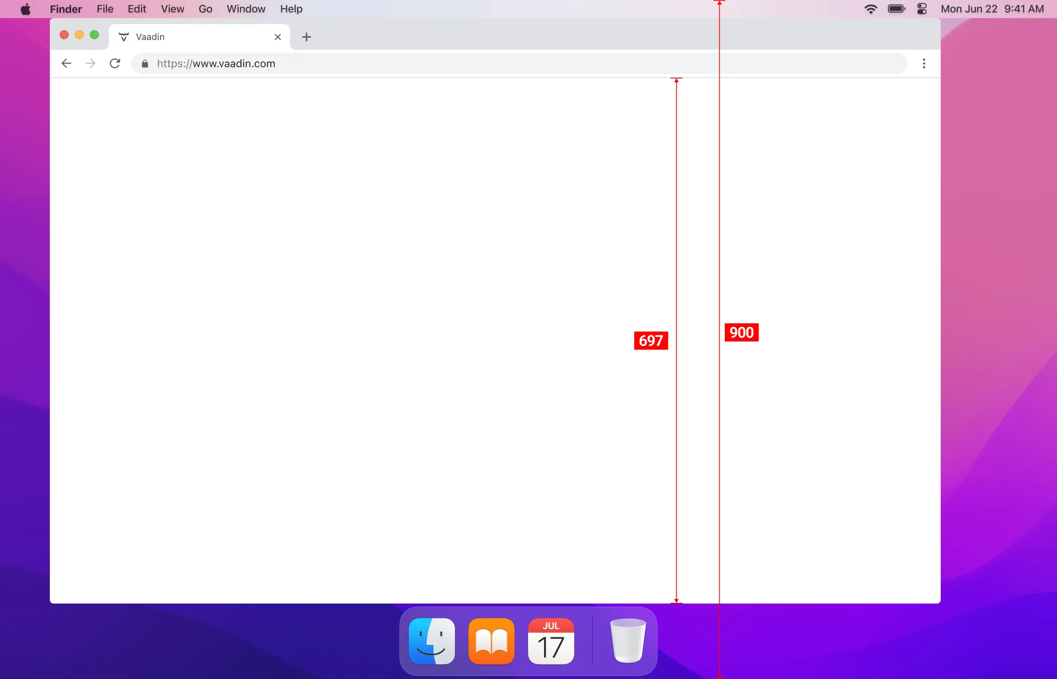The width and height of the screenshot is (1057, 679).
Task: Click the green fullscreen window control
Action: coord(95,35)
